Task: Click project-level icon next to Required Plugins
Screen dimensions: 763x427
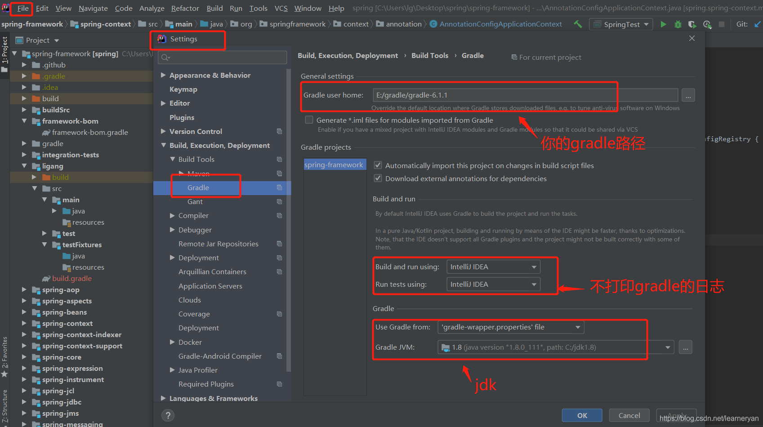Action: pyautogui.click(x=279, y=384)
